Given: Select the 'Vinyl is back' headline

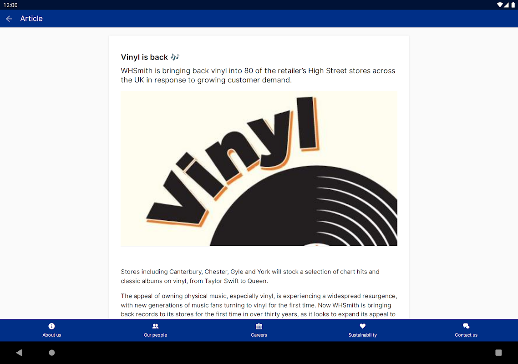Looking at the screenshot, I should [150, 57].
